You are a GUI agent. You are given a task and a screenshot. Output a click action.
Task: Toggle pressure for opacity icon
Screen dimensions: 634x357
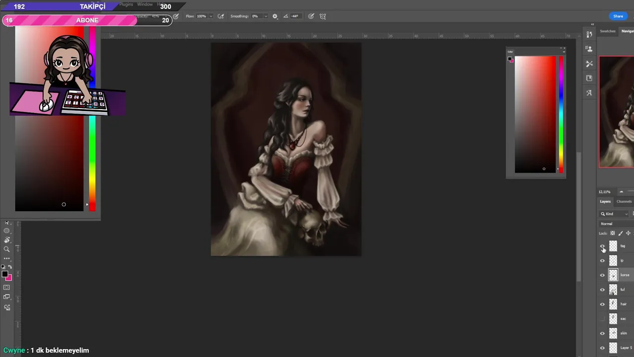(x=176, y=16)
